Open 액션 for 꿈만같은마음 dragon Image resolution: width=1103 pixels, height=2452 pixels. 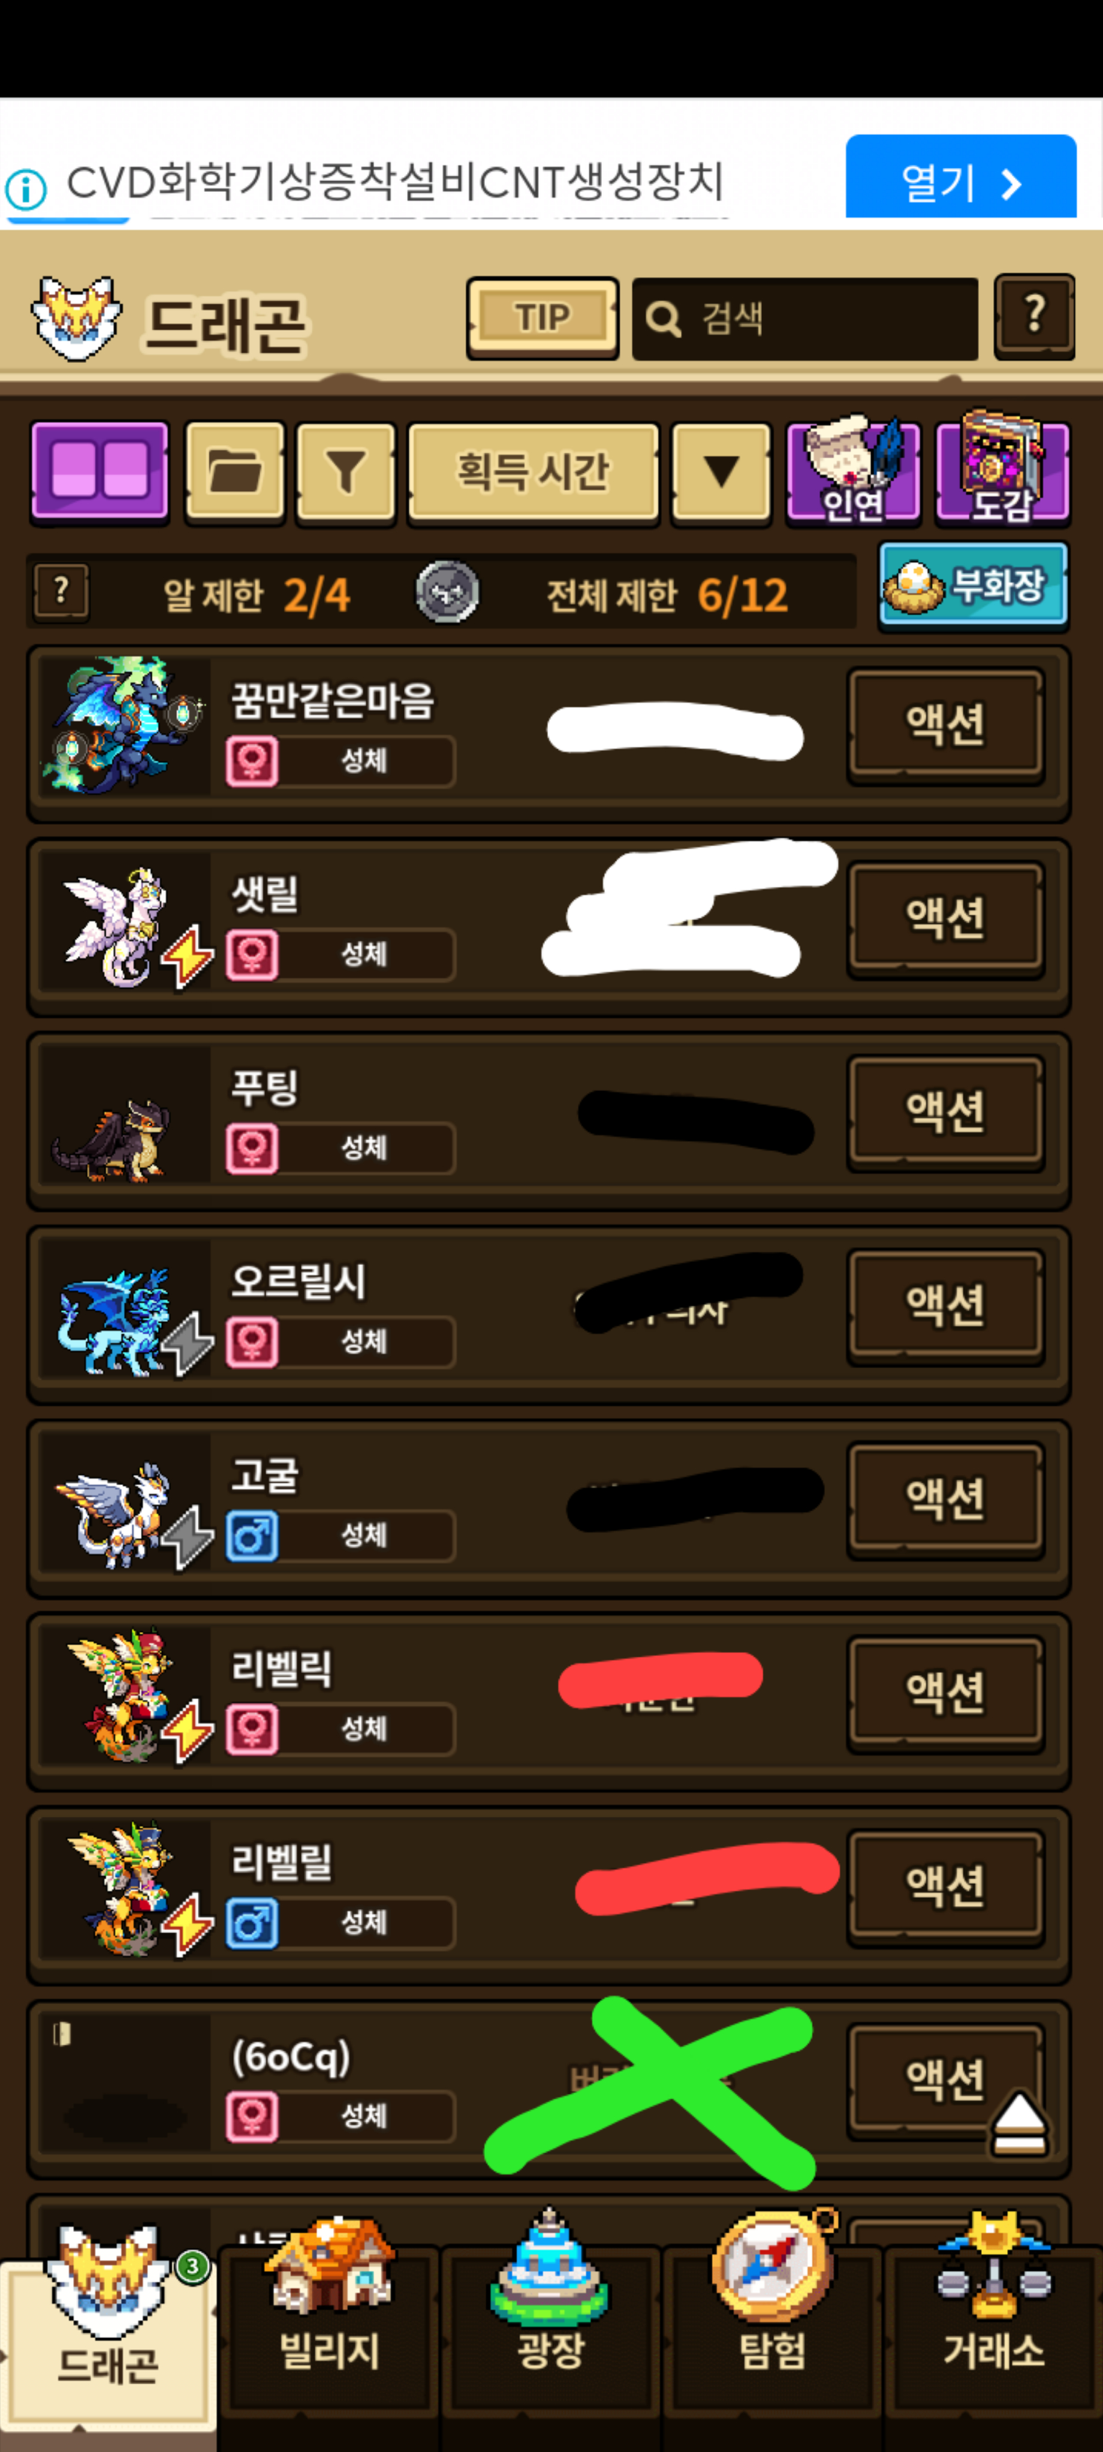point(945,726)
